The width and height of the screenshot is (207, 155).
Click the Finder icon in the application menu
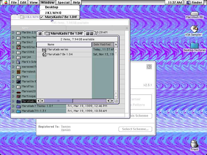[x=189, y=2]
